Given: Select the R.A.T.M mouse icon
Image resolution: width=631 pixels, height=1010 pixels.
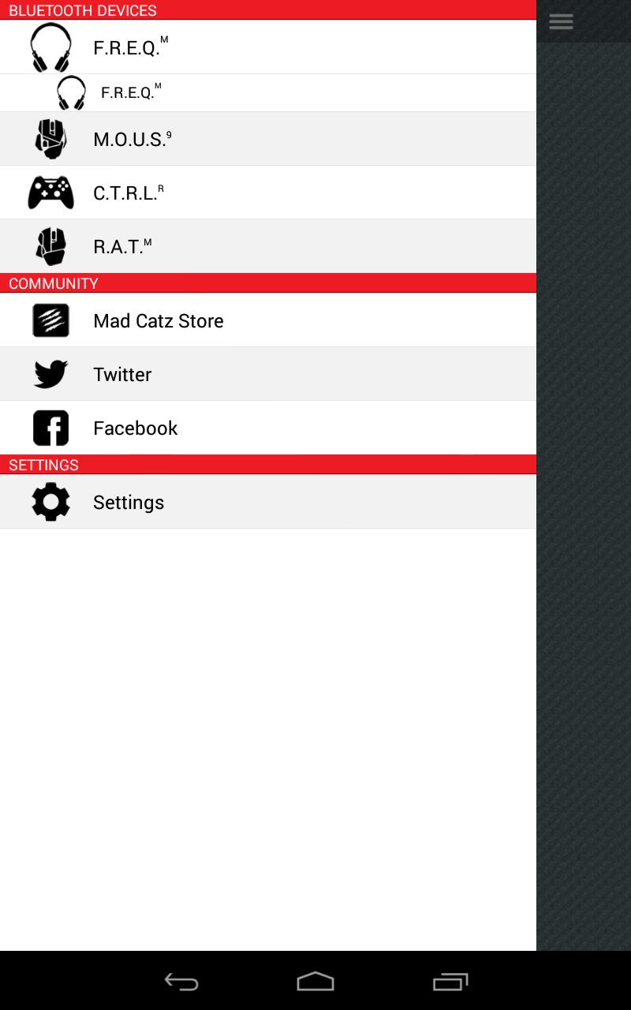Looking at the screenshot, I should click(50, 246).
